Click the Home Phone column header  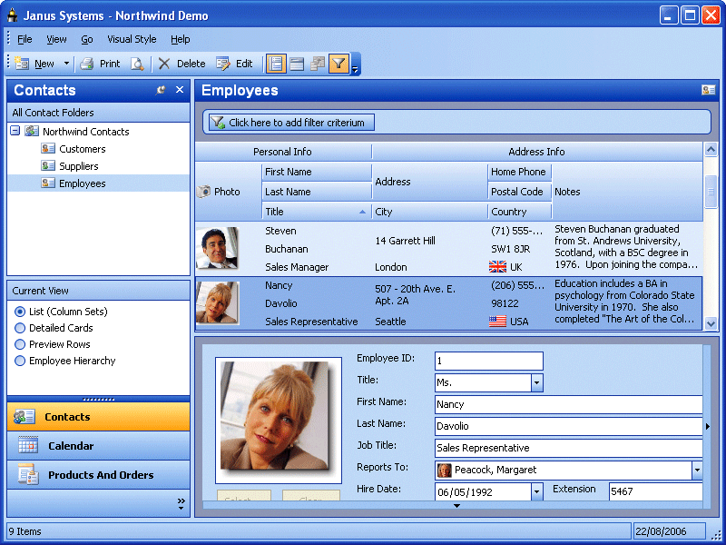click(x=519, y=172)
